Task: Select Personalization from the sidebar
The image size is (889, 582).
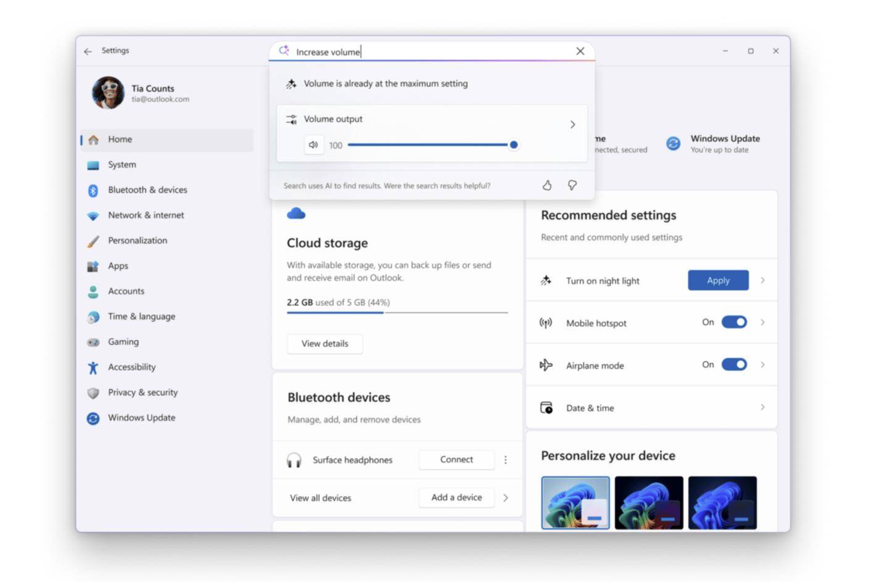Action: [137, 241]
